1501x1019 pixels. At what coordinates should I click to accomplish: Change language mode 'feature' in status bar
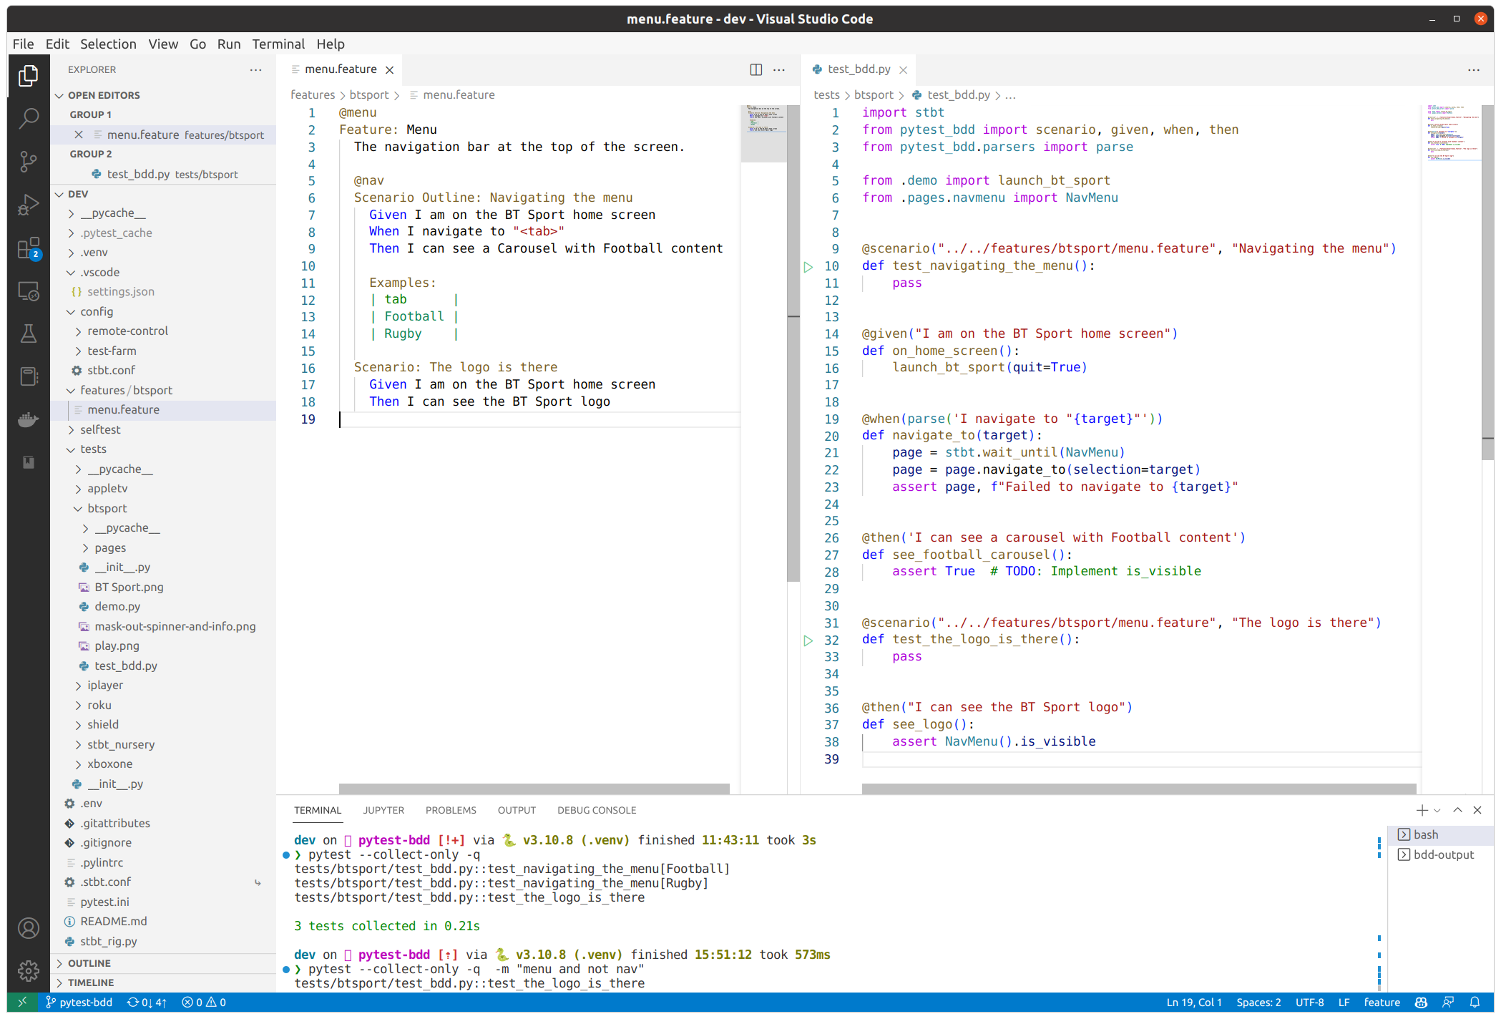[x=1382, y=1003]
